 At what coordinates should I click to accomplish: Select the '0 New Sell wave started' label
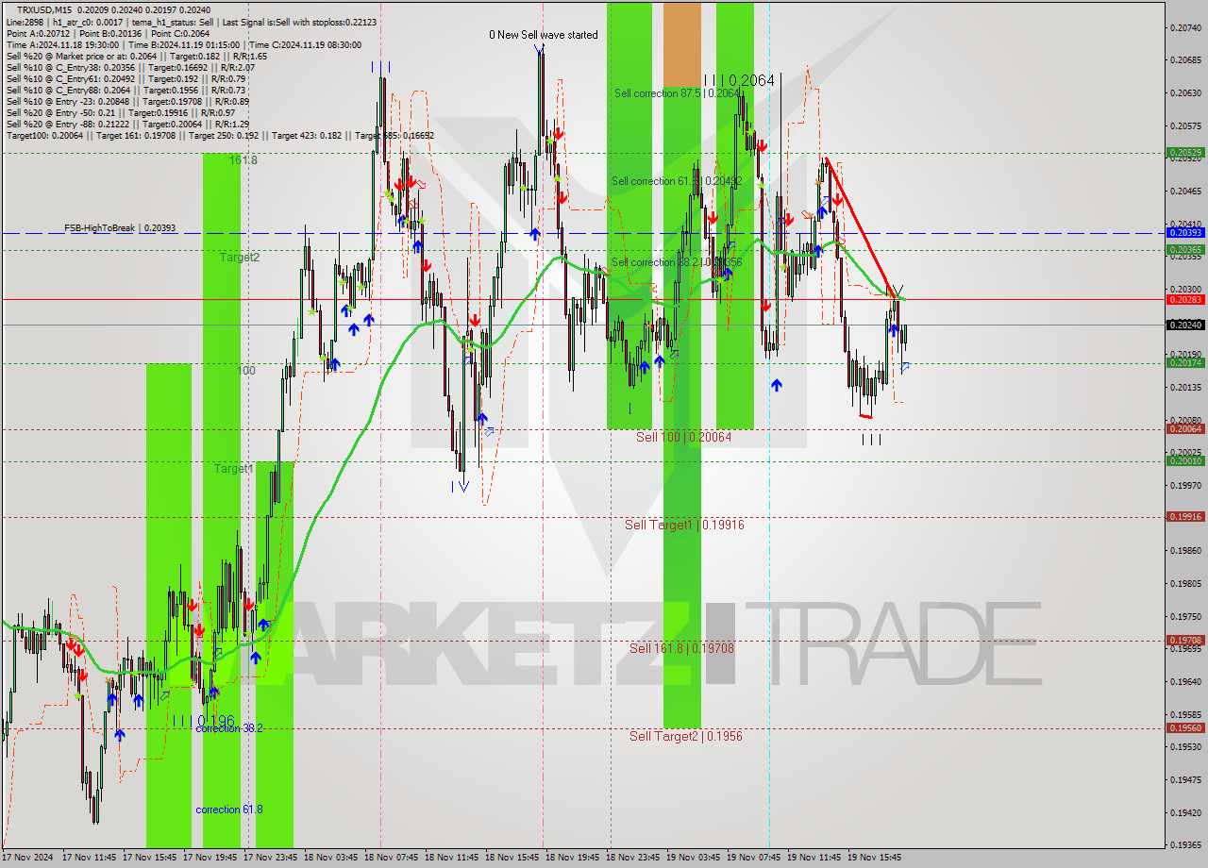543,35
